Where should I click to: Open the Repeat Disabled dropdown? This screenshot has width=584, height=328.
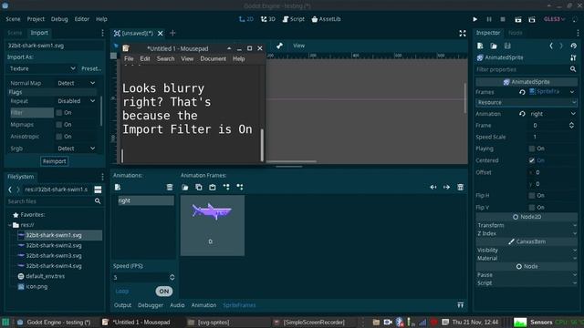tap(76, 101)
